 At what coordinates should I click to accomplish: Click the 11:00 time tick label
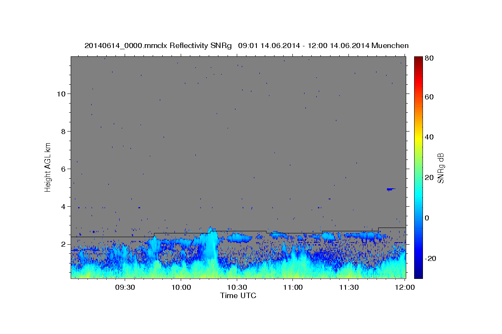pyautogui.click(x=292, y=288)
